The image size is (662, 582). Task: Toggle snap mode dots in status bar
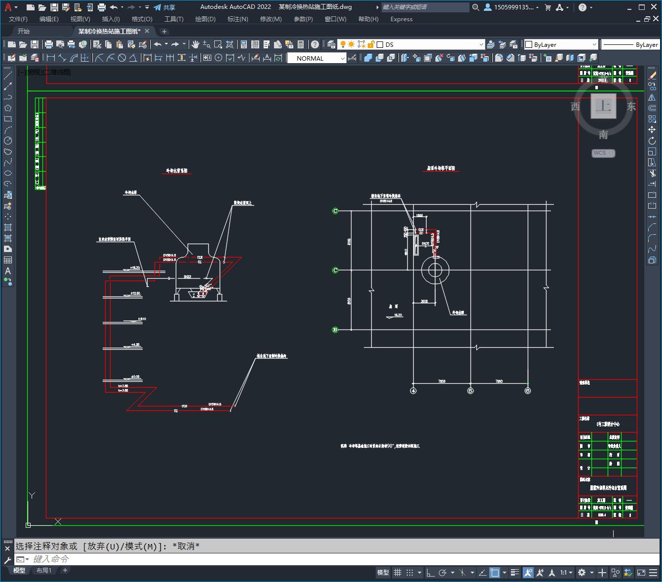tap(410, 572)
